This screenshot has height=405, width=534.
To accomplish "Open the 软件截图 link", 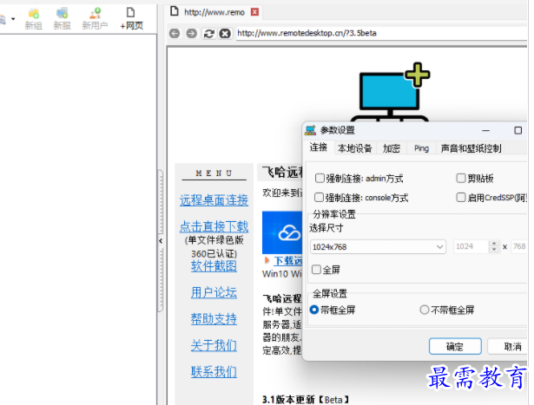I will [x=214, y=266].
